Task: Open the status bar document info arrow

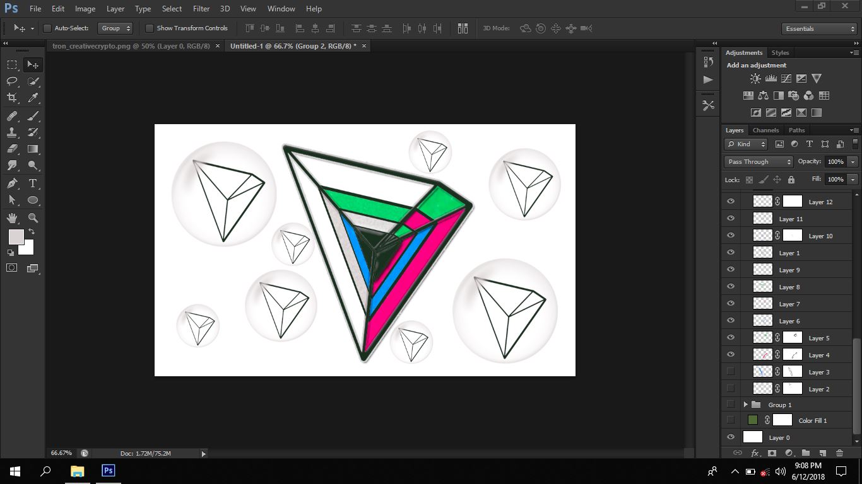Action: click(203, 453)
